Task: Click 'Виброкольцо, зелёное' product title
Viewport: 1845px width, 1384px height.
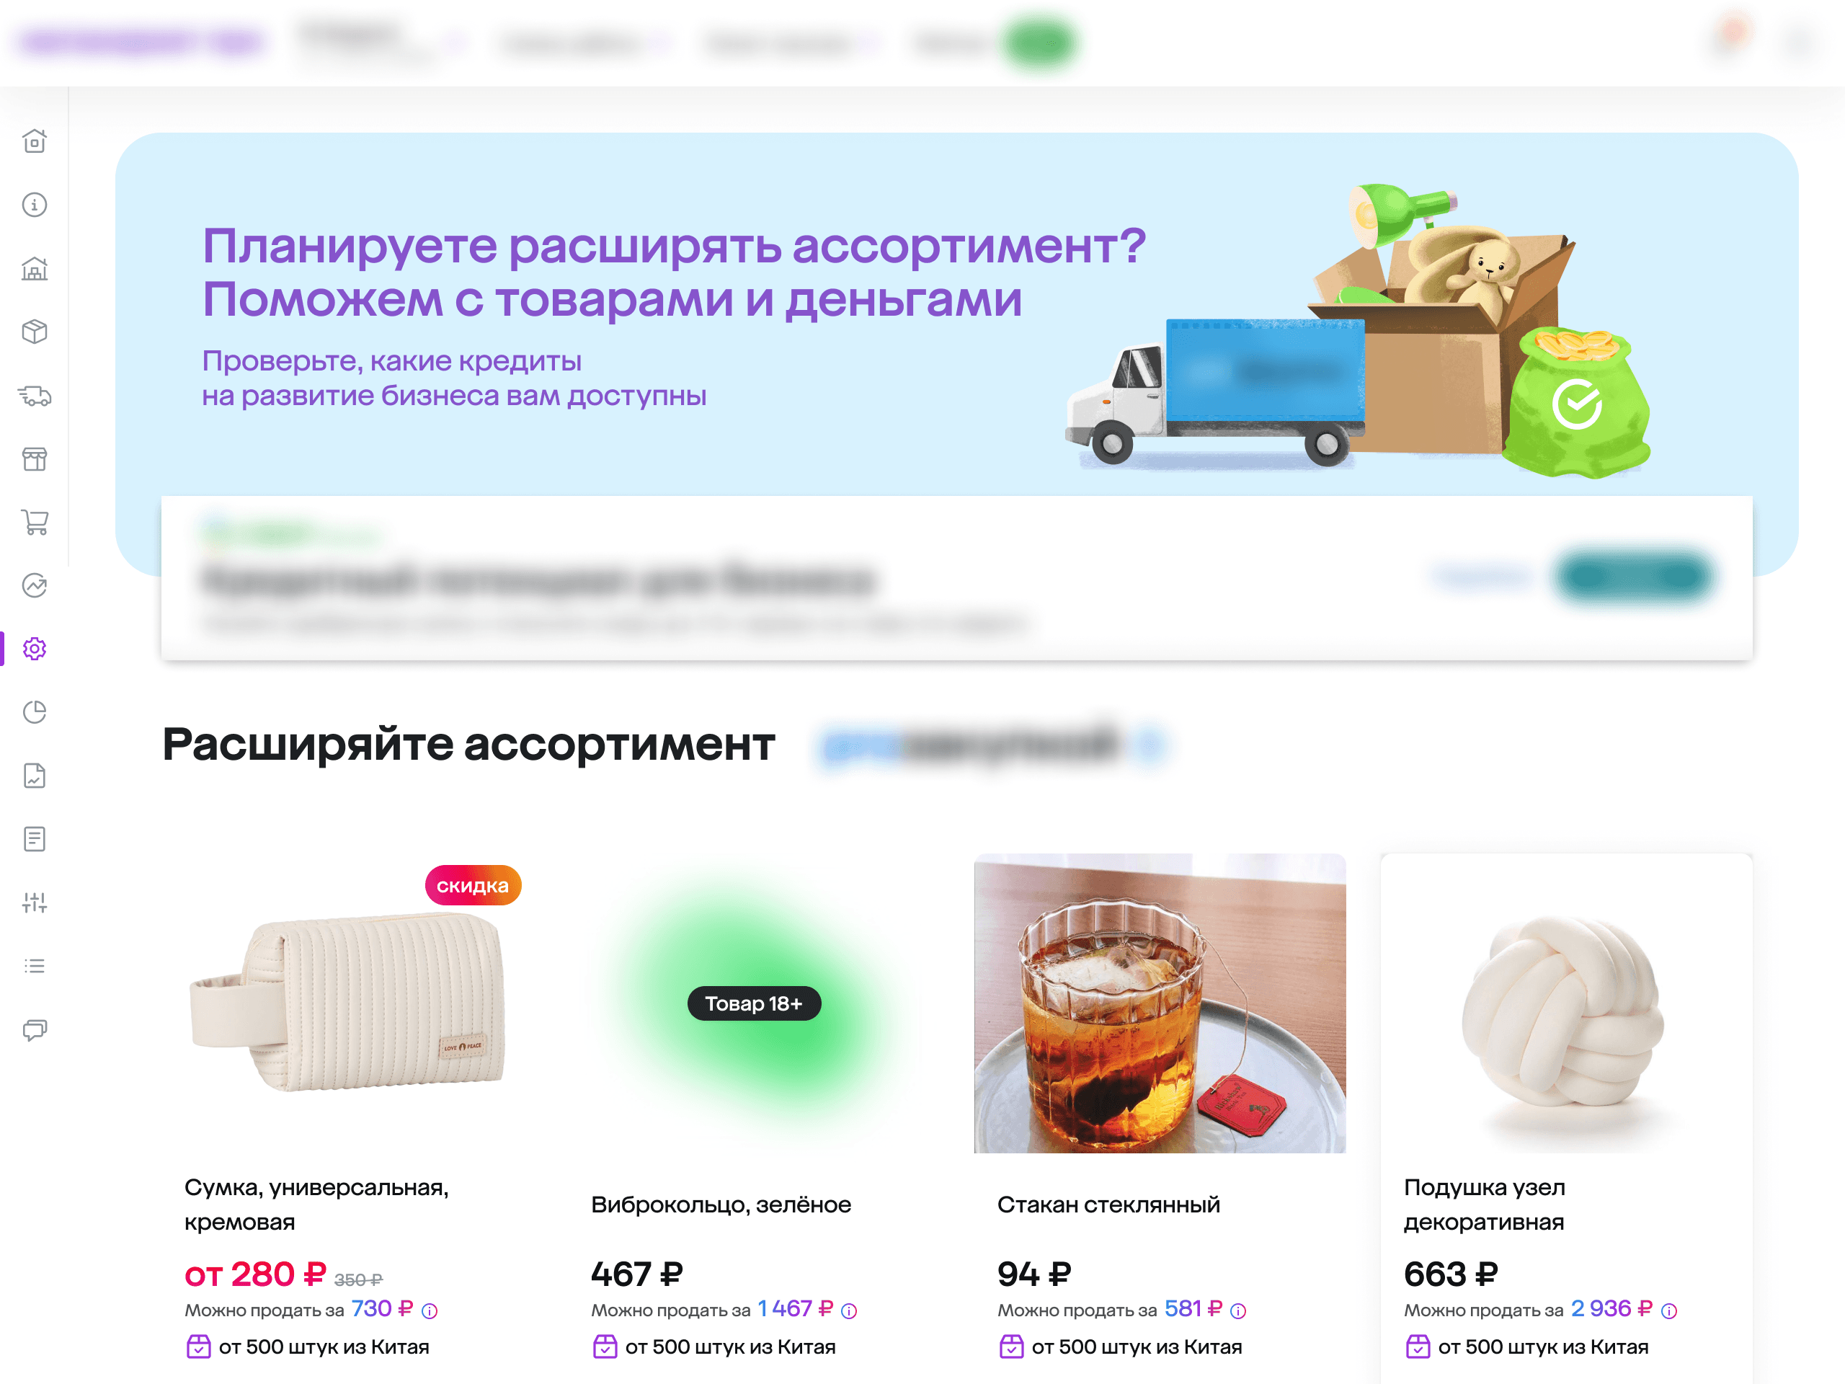Action: coord(721,1205)
